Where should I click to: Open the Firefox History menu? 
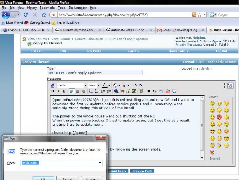[32, 8]
